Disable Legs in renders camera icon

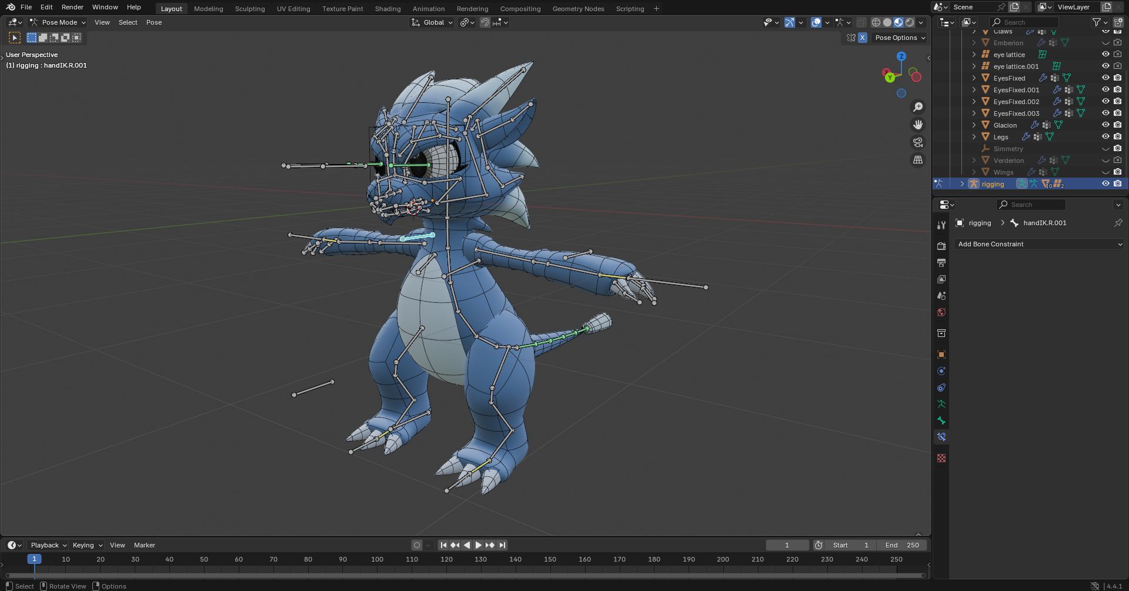1118,136
